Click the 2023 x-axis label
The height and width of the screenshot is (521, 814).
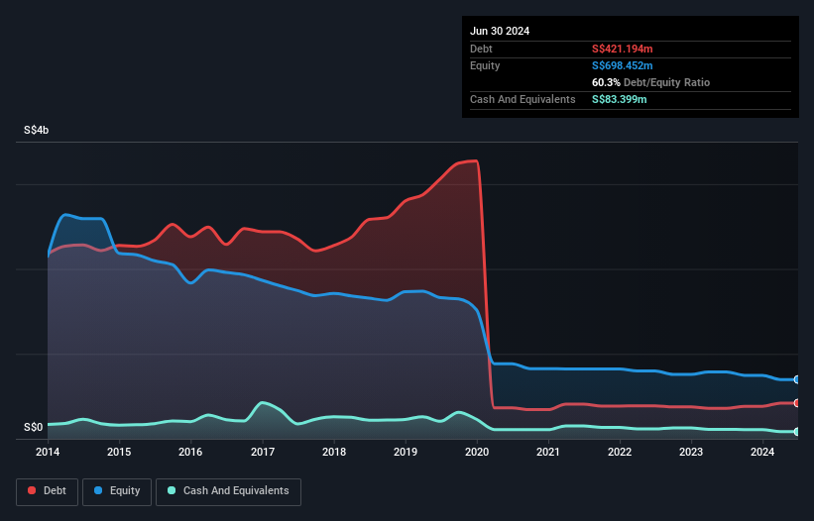pyautogui.click(x=691, y=452)
